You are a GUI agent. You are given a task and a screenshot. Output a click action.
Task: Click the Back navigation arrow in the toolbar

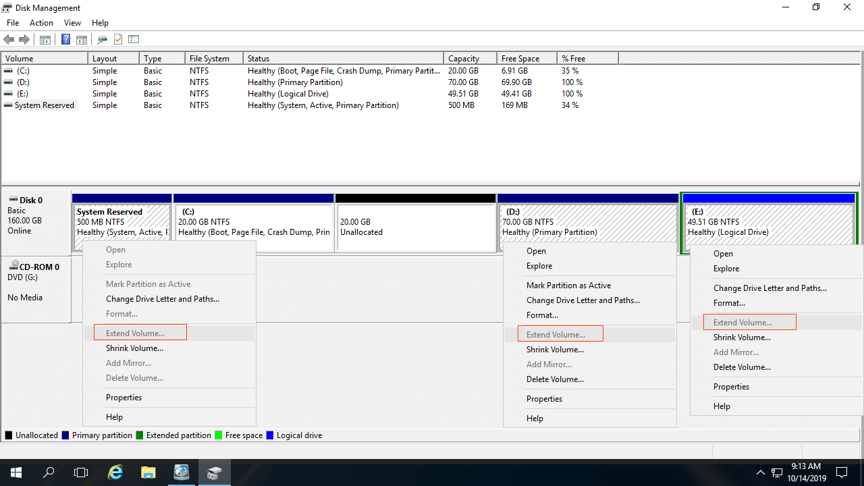[9, 39]
